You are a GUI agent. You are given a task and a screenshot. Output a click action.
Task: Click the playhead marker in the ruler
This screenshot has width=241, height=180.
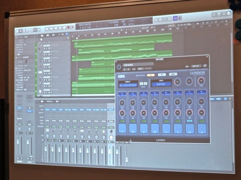click(x=77, y=38)
